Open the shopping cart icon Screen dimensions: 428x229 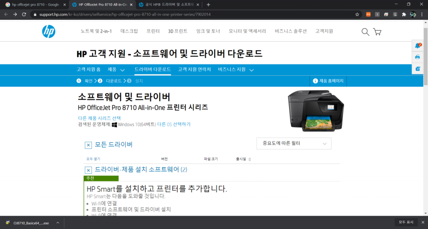[377, 32]
